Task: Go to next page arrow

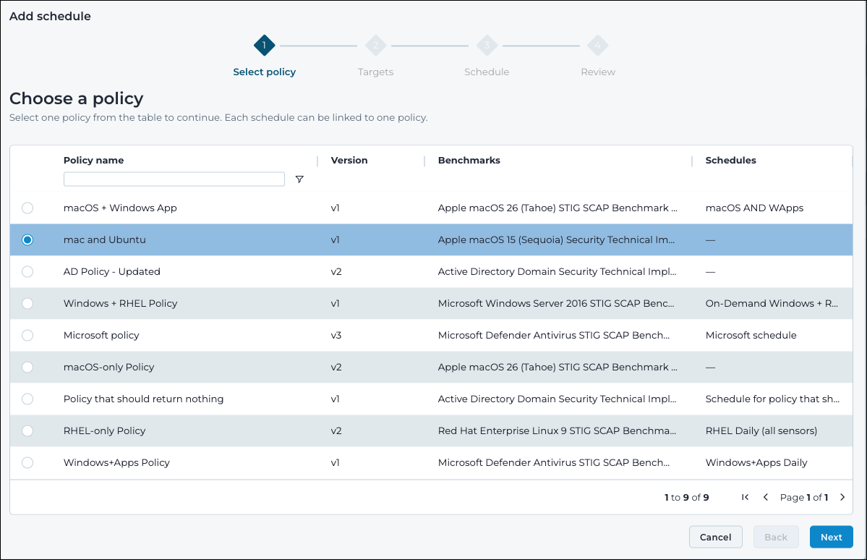Action: click(x=842, y=497)
